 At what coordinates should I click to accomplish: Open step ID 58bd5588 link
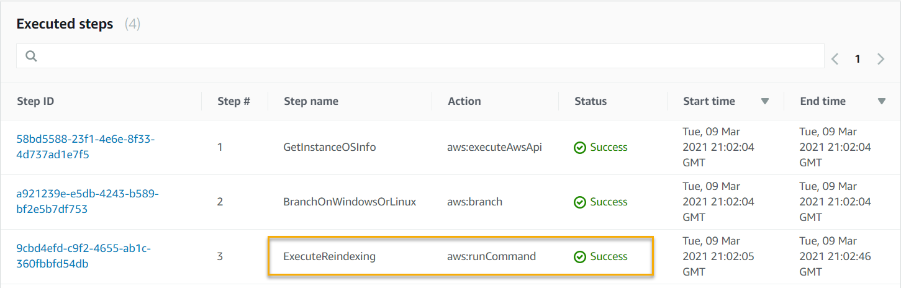pos(85,147)
